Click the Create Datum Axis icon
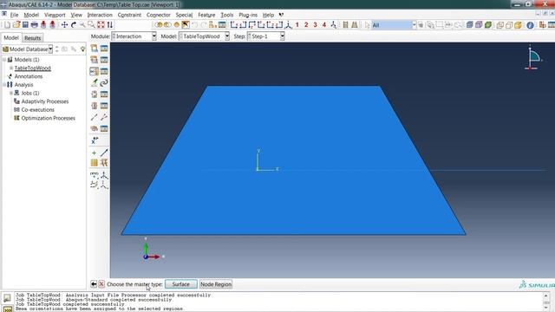The image size is (555, 312). (x=104, y=153)
